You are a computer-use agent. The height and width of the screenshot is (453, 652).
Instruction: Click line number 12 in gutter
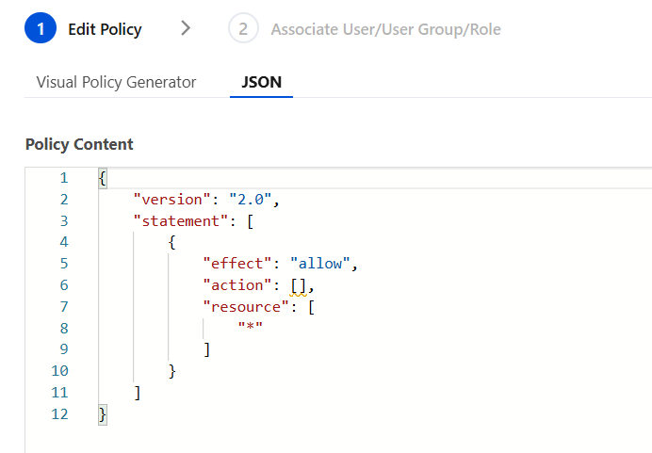pos(59,414)
